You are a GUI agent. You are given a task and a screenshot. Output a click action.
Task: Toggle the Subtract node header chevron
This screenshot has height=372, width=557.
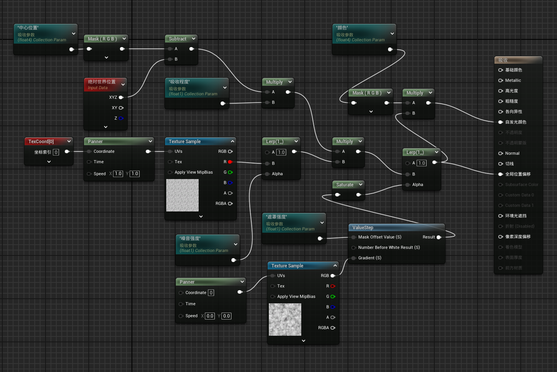[194, 39]
